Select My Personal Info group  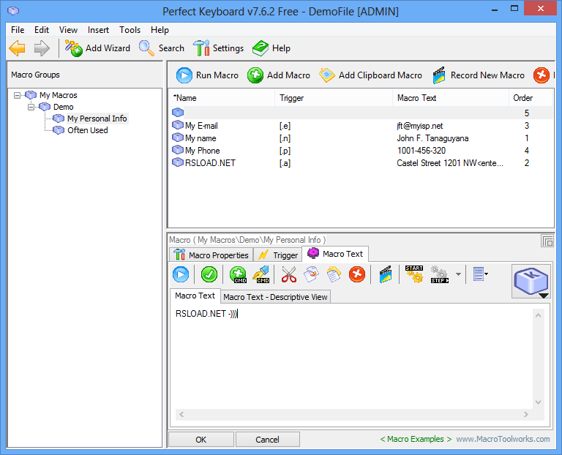pos(97,119)
